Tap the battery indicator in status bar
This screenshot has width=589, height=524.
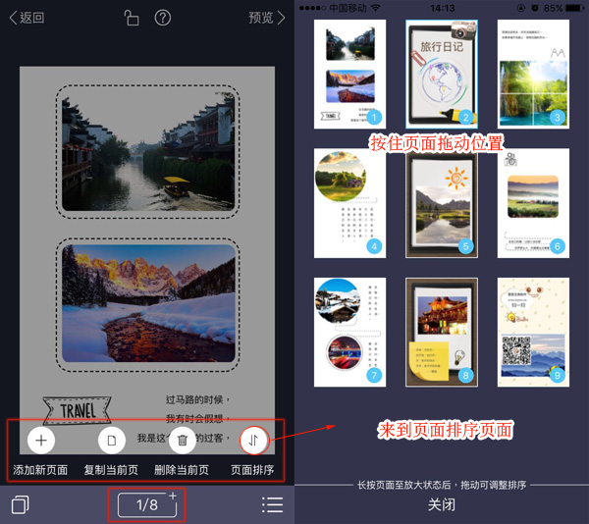(575, 8)
